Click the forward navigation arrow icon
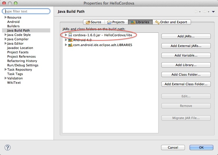Viewport: 218px width, 155px height. (205, 12)
